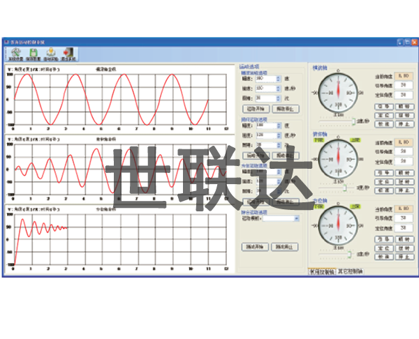
Task: Click the azimuth axis speed slider handle
Action: tap(349, 255)
